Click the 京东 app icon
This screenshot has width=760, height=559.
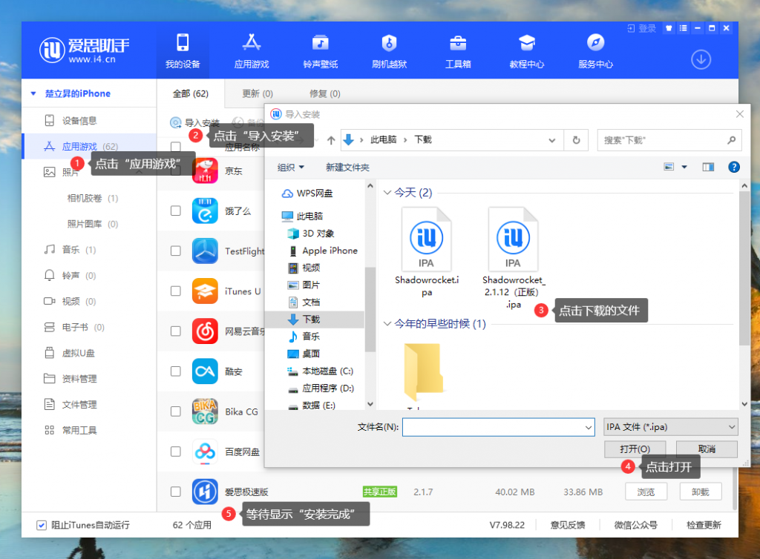pos(205,171)
